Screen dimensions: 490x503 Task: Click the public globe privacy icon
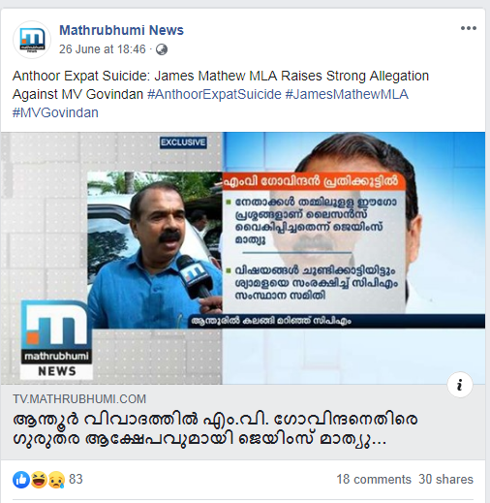point(162,49)
